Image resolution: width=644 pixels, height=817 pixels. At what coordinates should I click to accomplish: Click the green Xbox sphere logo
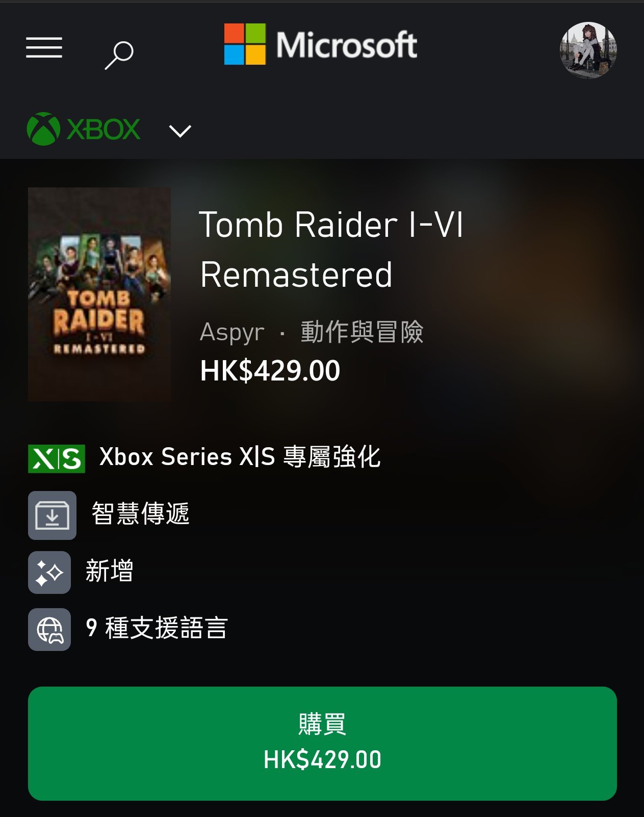point(43,129)
